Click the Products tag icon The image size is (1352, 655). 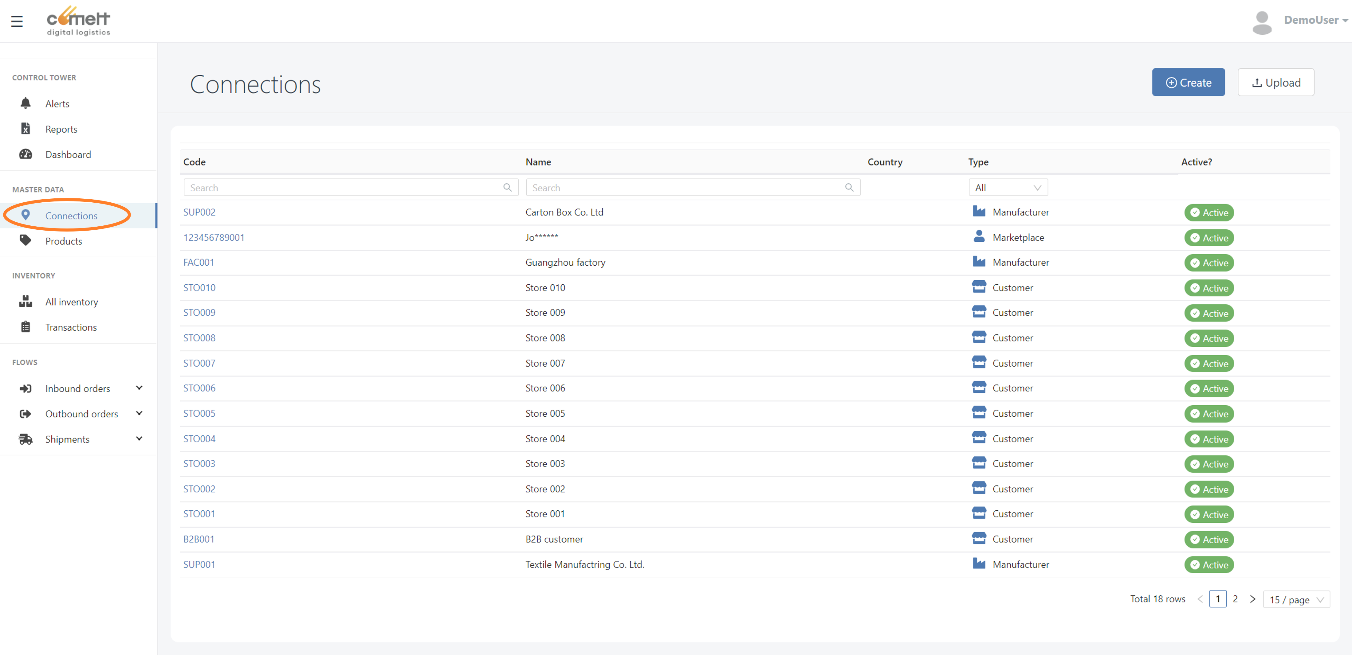25,241
